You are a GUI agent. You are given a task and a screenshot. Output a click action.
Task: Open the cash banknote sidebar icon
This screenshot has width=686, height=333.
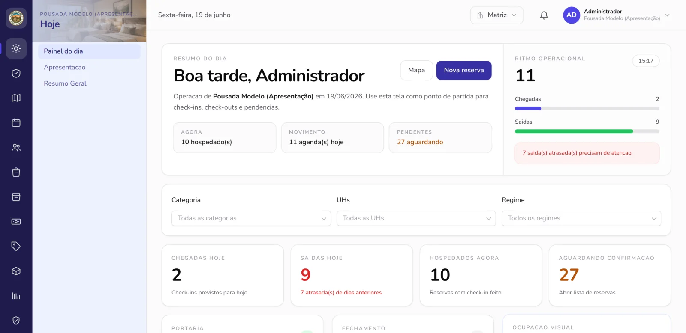click(16, 222)
